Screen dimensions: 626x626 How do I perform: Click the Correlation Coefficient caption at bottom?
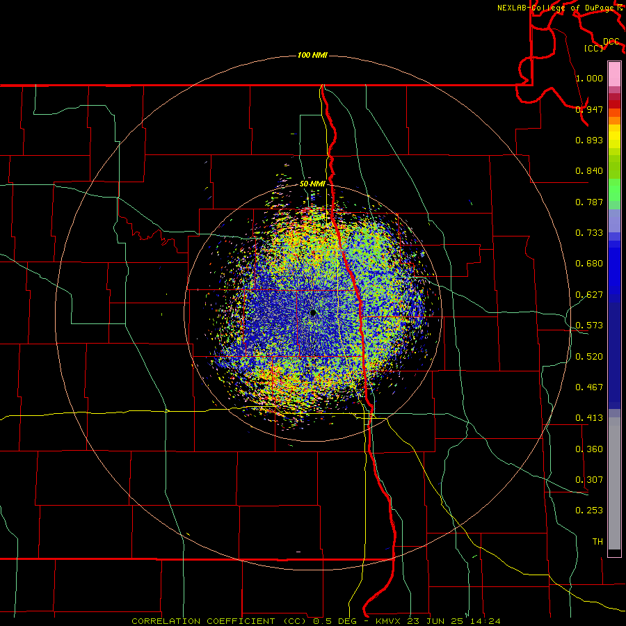pos(316,621)
